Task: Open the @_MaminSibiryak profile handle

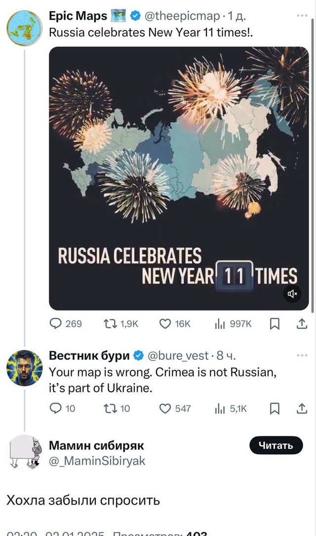Action: tap(97, 461)
